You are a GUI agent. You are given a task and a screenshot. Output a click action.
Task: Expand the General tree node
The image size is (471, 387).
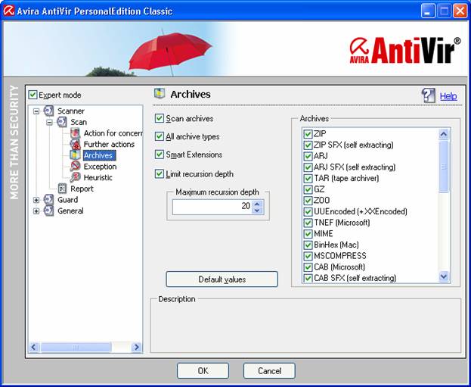point(36,211)
